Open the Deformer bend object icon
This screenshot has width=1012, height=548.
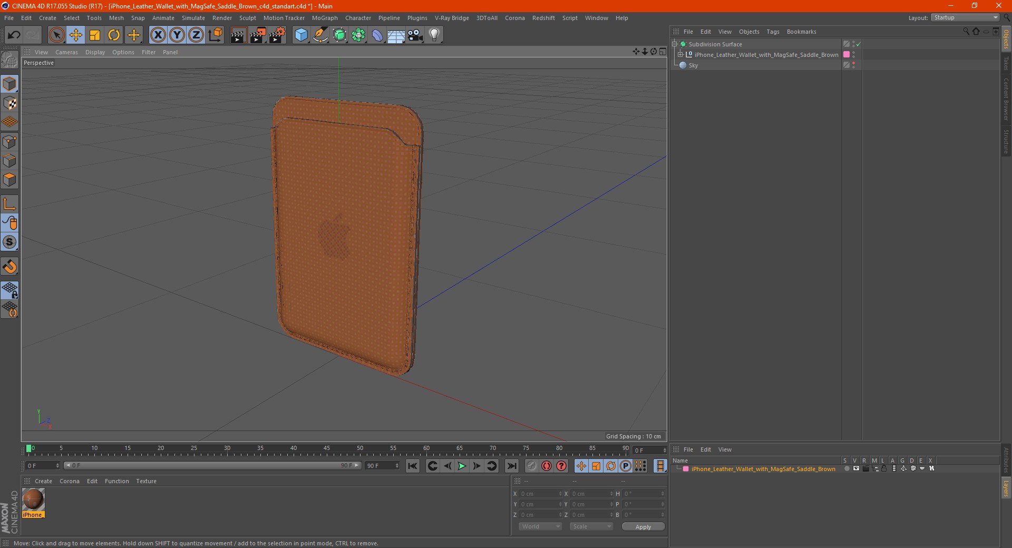pos(377,35)
